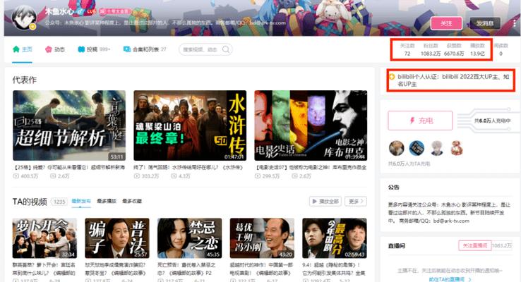Open the 萝卜开会 video thumbnail
The image size is (521, 282).
[45, 238]
